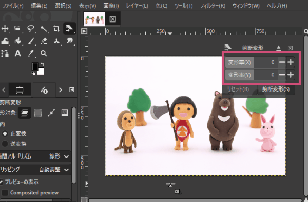Select the Bucket Fill tool
The image size is (308, 202).
tap(17, 41)
